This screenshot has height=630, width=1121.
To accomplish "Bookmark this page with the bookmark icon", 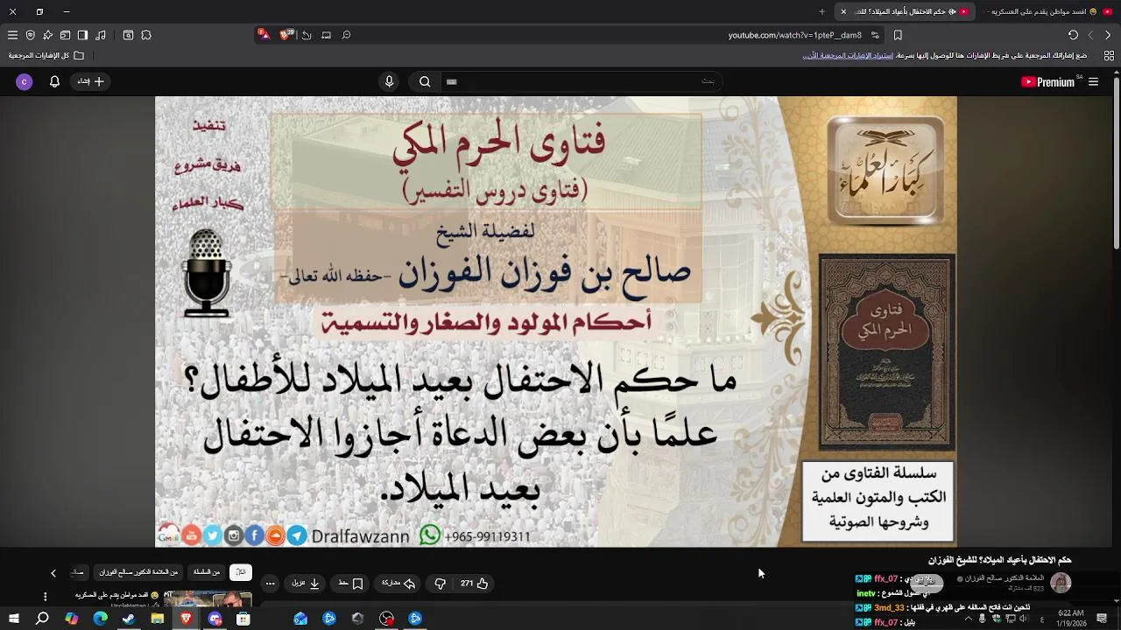I will 898,35.
